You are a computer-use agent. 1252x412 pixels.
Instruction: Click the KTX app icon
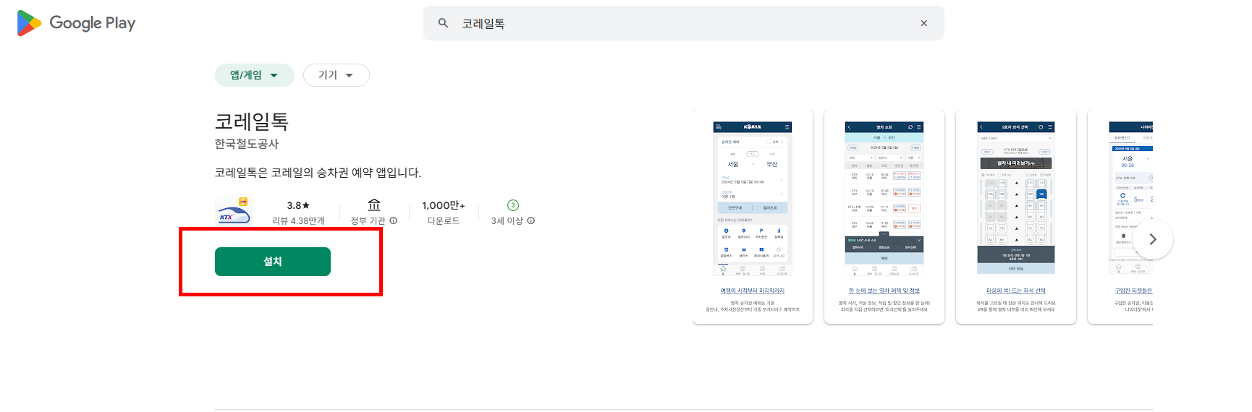[234, 212]
